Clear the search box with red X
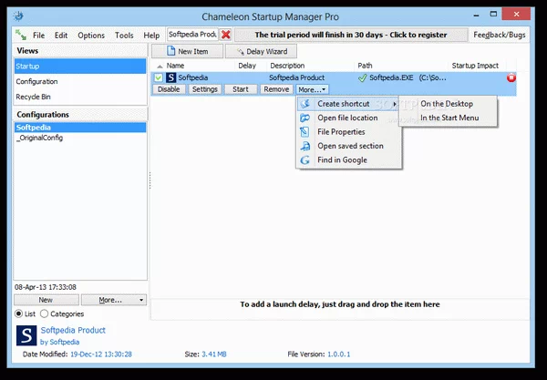This screenshot has height=380, width=547. click(x=226, y=35)
